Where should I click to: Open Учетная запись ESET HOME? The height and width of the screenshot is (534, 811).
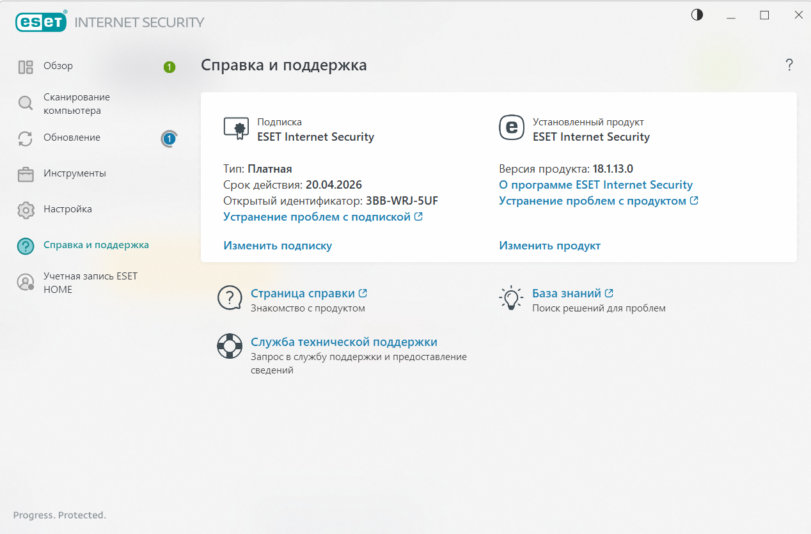(x=90, y=283)
